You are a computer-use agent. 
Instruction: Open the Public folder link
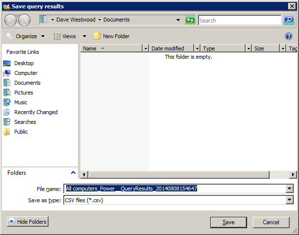(x=21, y=132)
